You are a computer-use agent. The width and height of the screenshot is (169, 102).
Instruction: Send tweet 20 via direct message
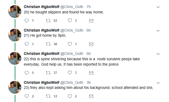91,21
